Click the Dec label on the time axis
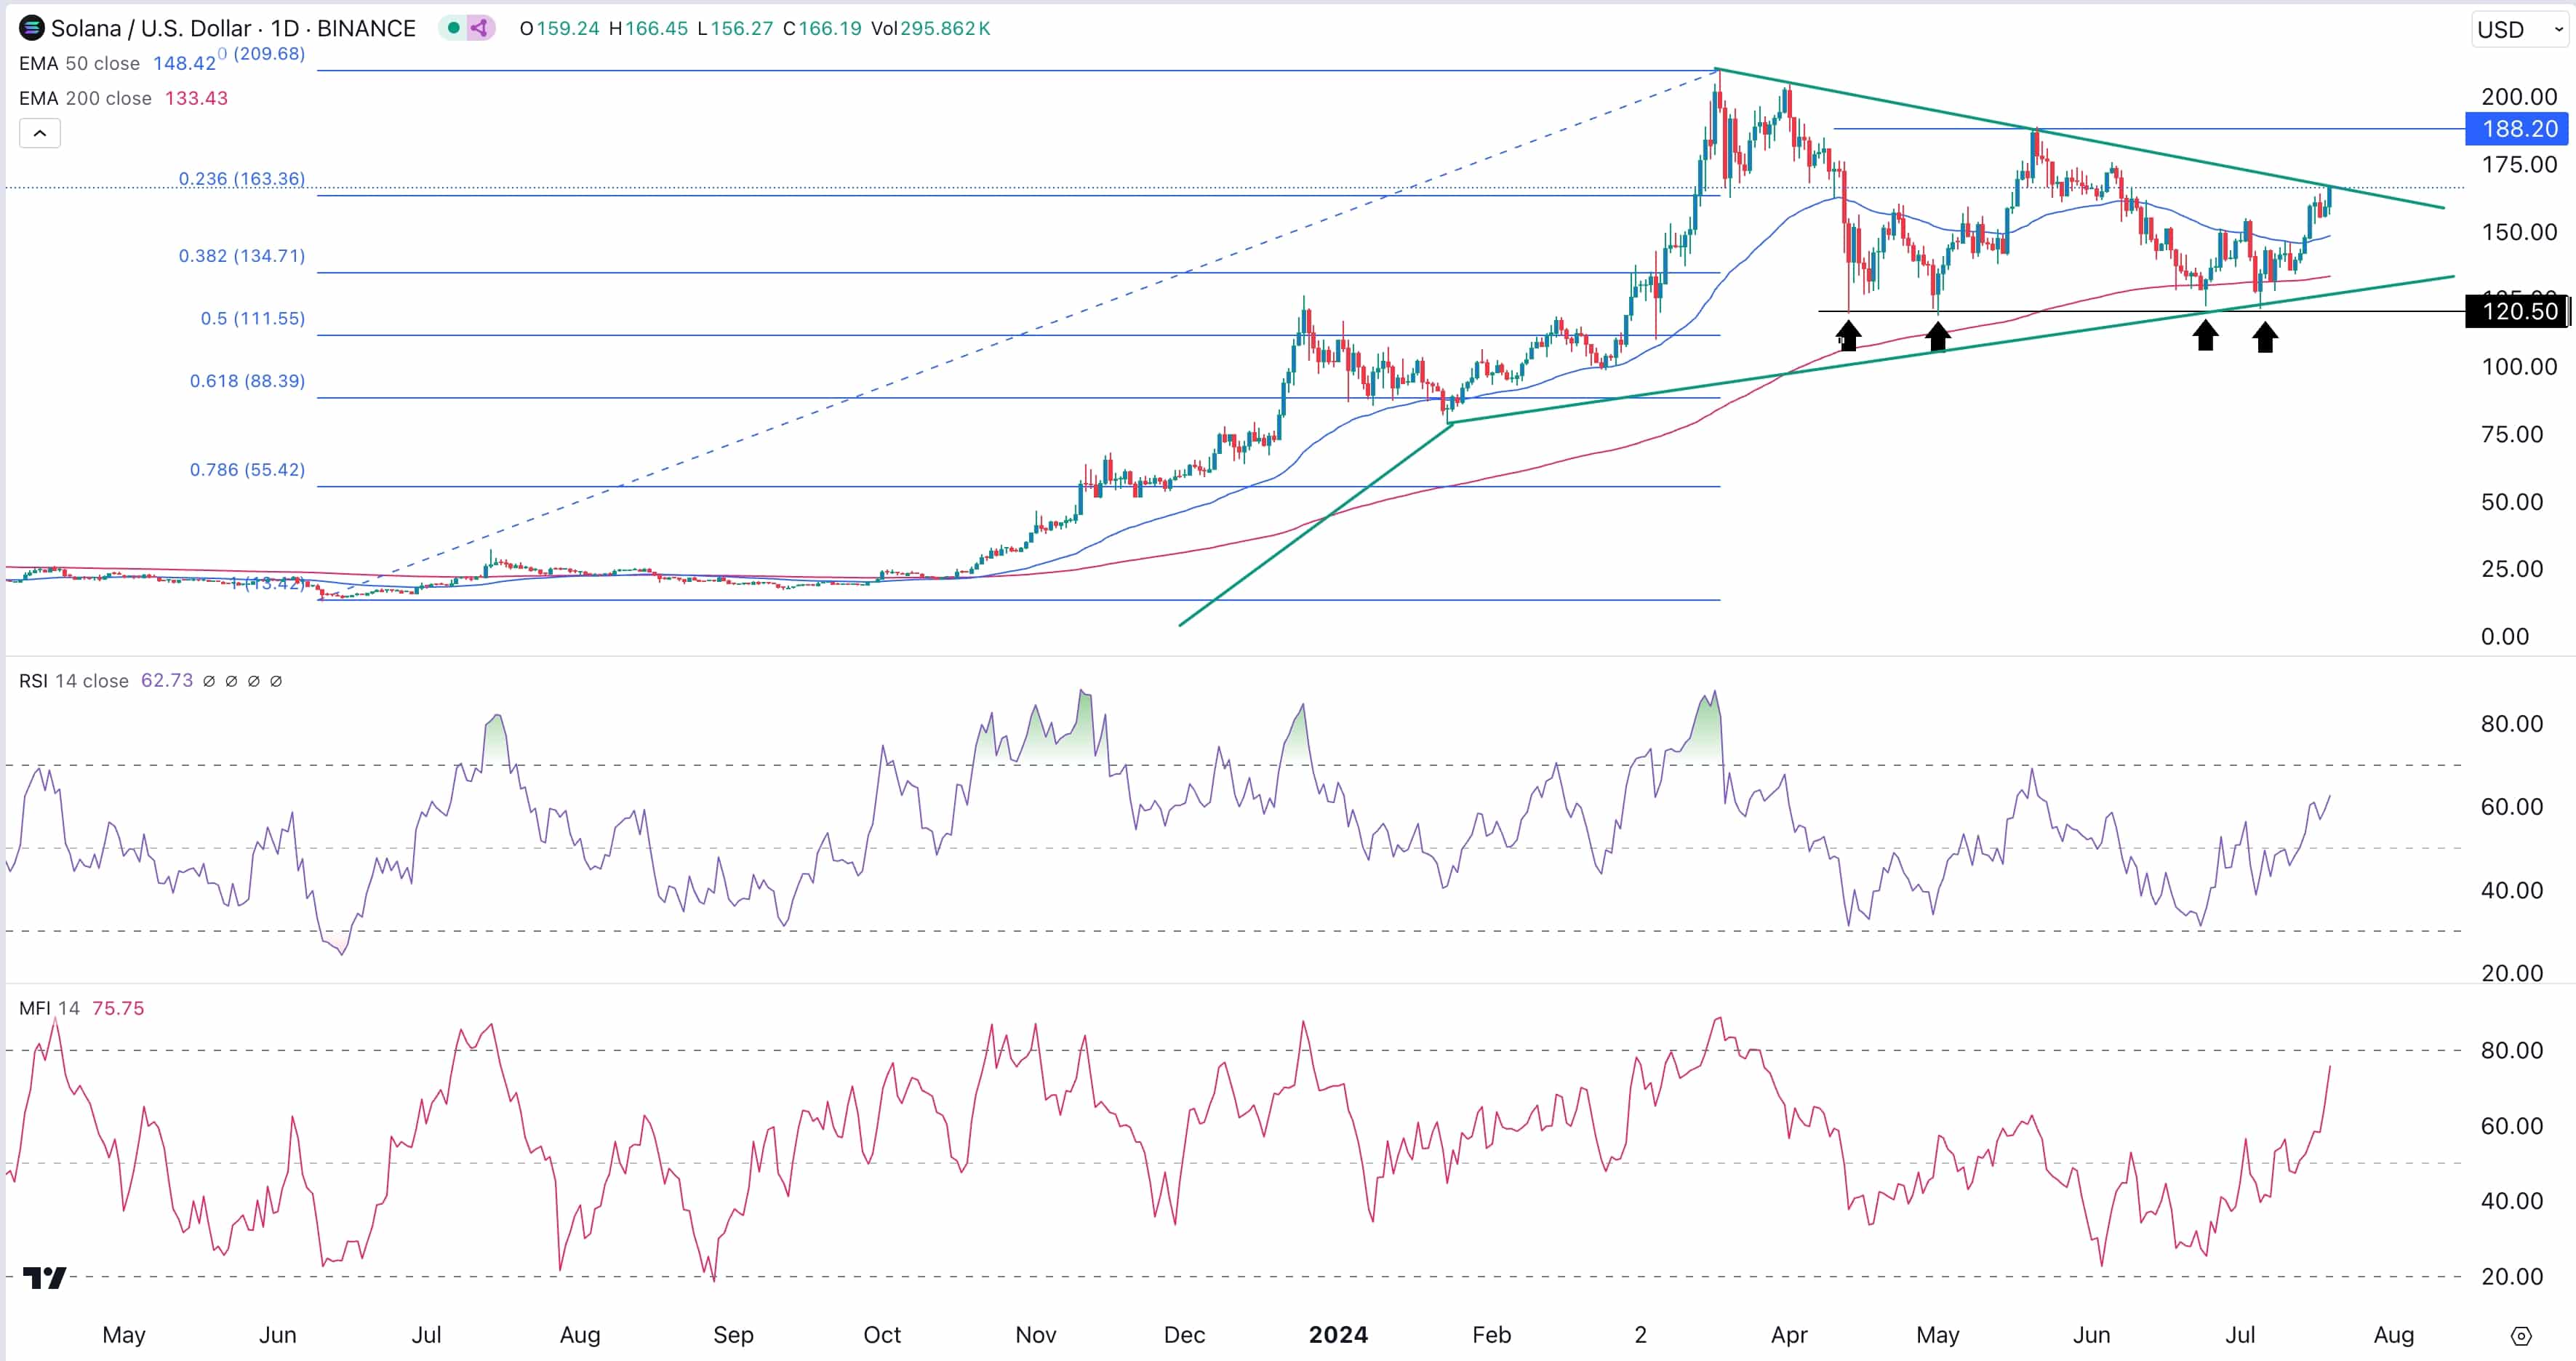The width and height of the screenshot is (2576, 1361). 1185,1335
